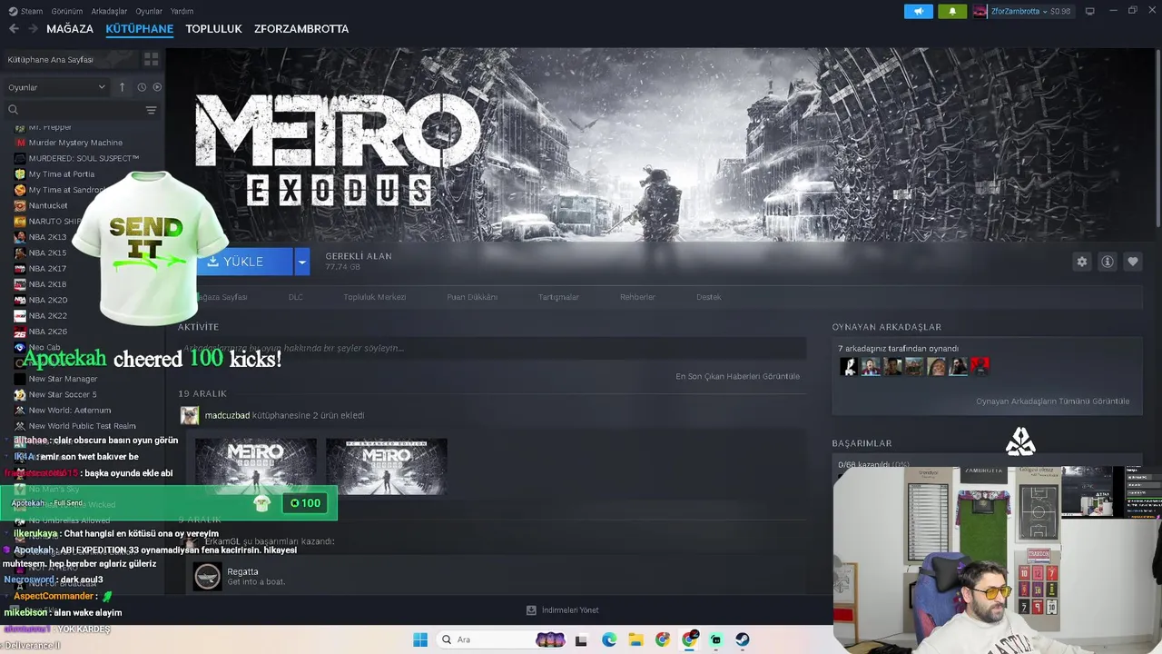Open the Metro Exodus Enhanced Edition thumbnail

tap(387, 467)
